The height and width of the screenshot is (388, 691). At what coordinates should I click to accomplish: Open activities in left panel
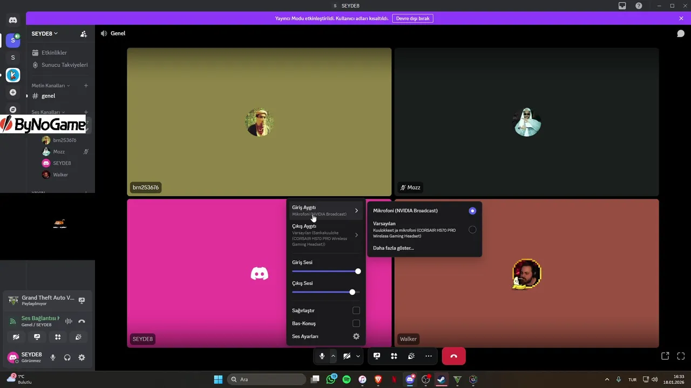coord(58,337)
